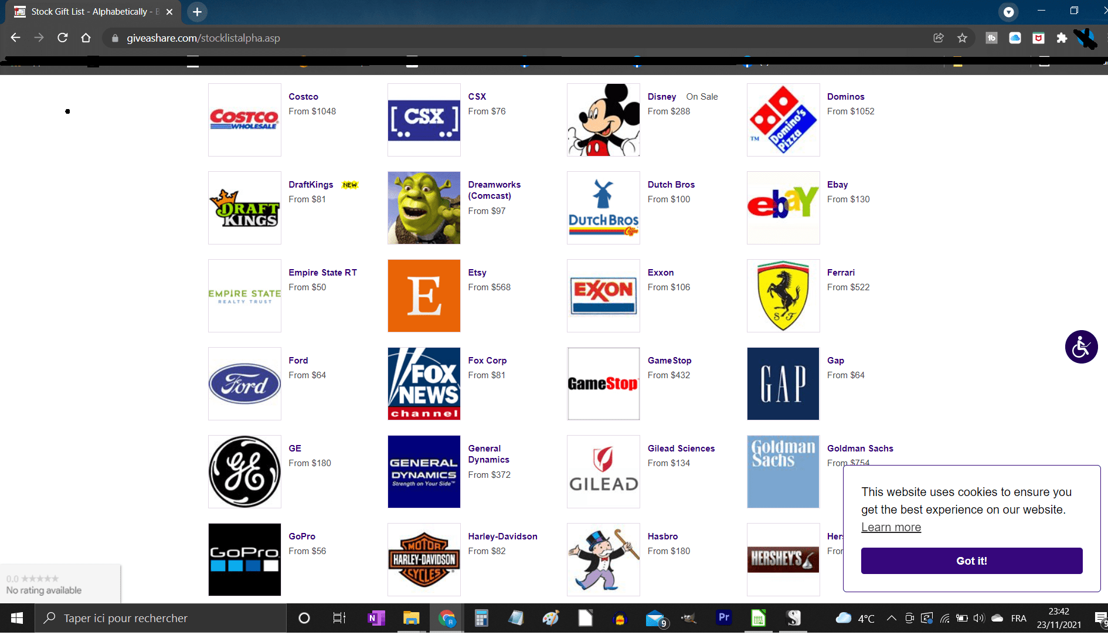This screenshot has width=1108, height=635.
Task: Click the Hasbro Monopoly man thumbnail
Action: coord(603,560)
